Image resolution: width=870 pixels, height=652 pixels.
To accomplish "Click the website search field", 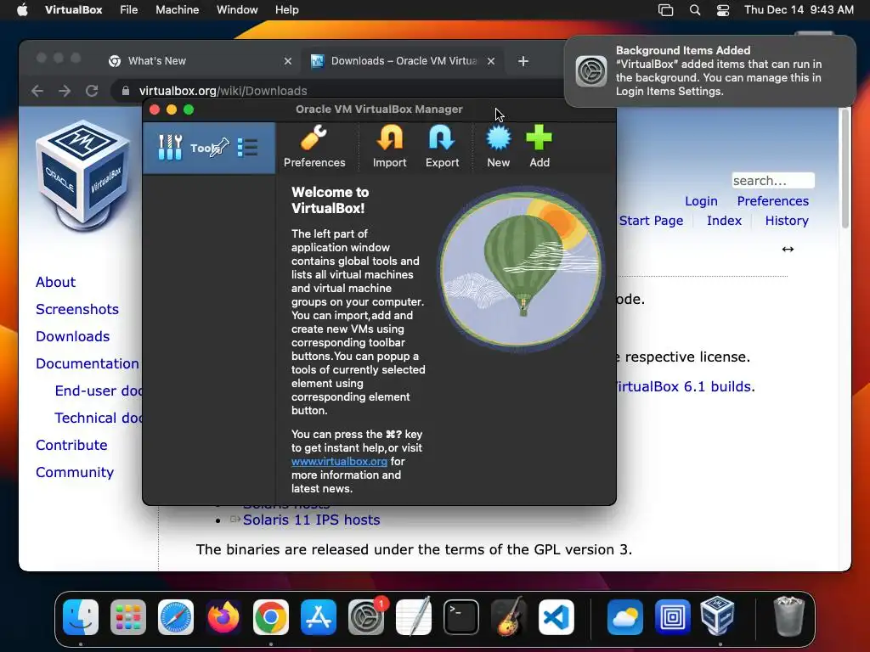I will 773,181.
